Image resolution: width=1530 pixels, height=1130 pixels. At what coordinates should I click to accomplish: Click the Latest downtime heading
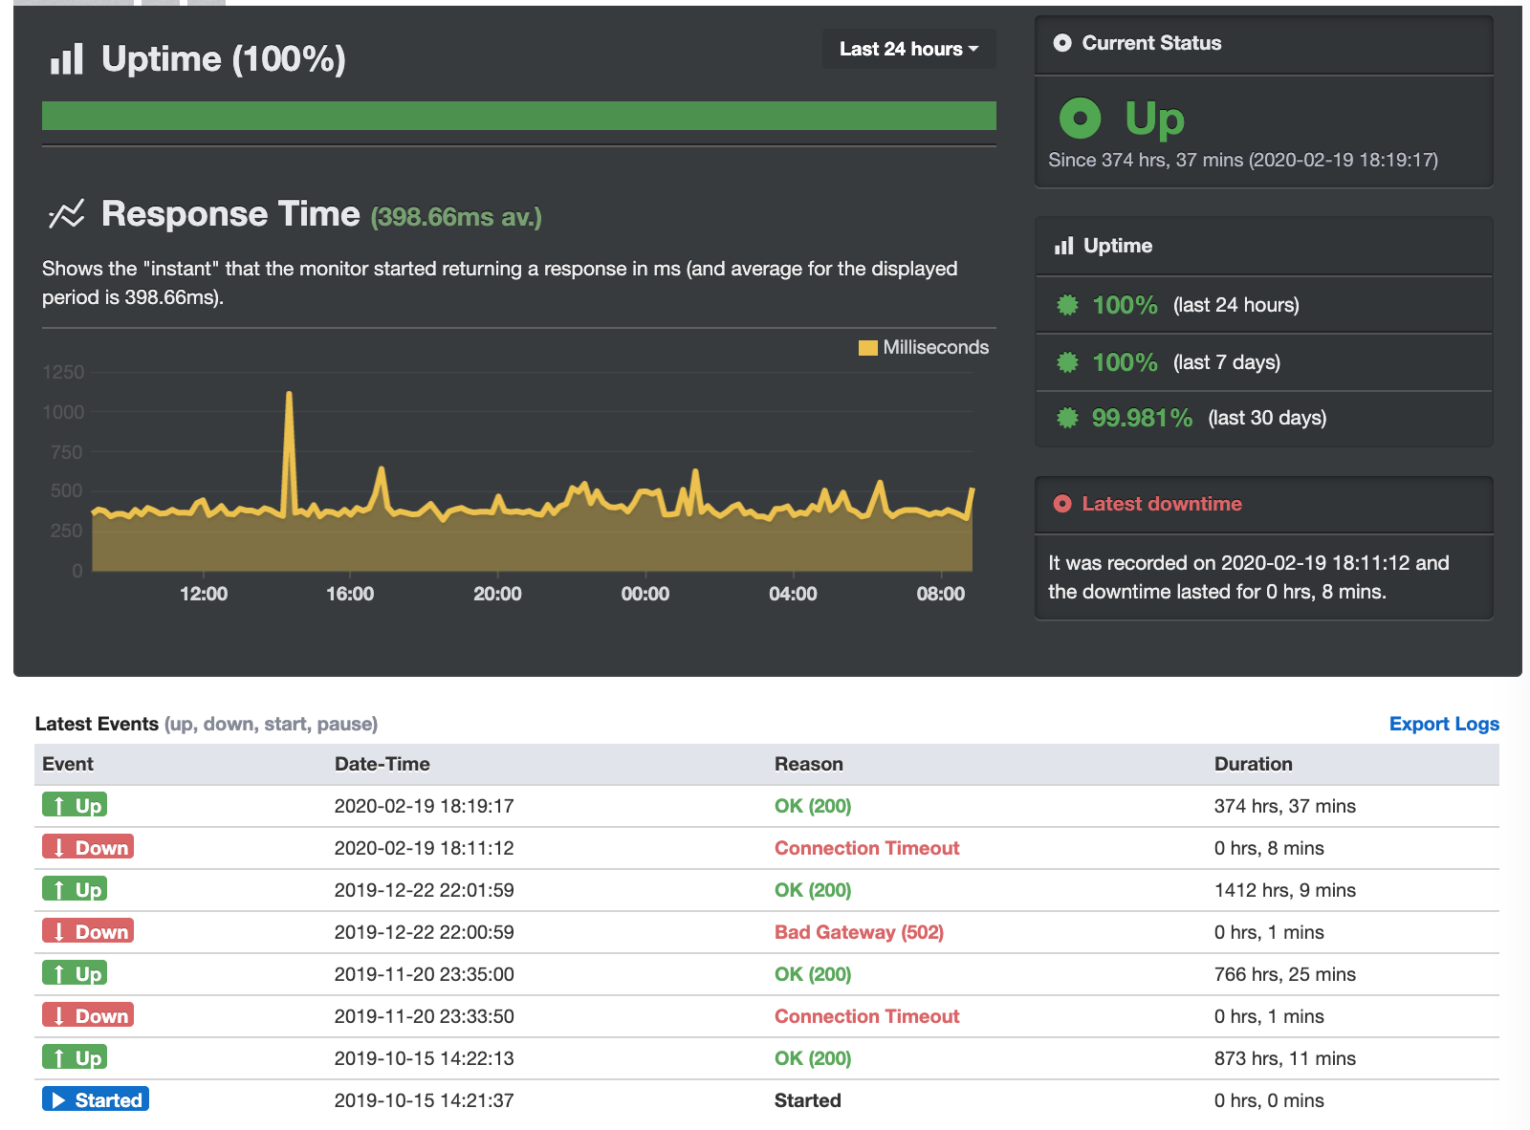[1162, 504]
